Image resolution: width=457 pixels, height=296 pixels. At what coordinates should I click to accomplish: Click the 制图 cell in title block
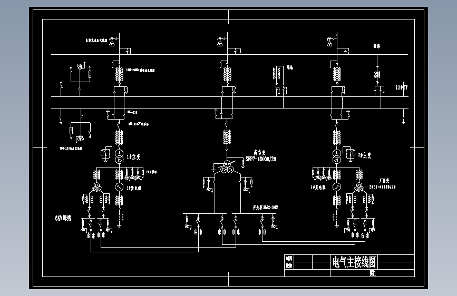[289, 259]
